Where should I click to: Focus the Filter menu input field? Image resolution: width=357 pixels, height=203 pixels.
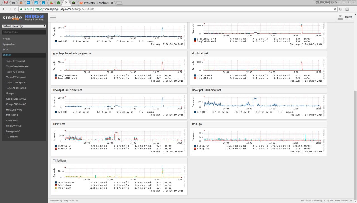pos(24,32)
